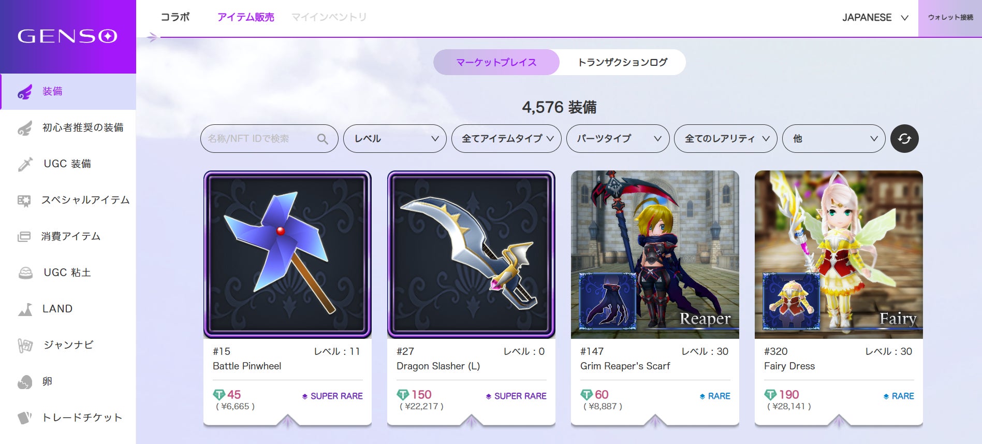Select the UGC 装備 sidebar icon
Image resolution: width=982 pixels, height=444 pixels.
pyautogui.click(x=25, y=164)
